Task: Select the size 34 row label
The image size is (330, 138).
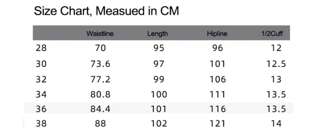Action: pyautogui.click(x=41, y=95)
